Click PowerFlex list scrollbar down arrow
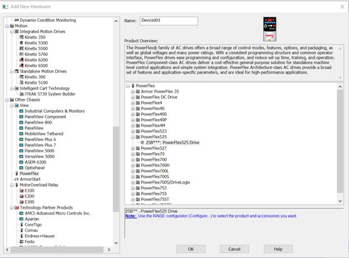 coord(340,201)
